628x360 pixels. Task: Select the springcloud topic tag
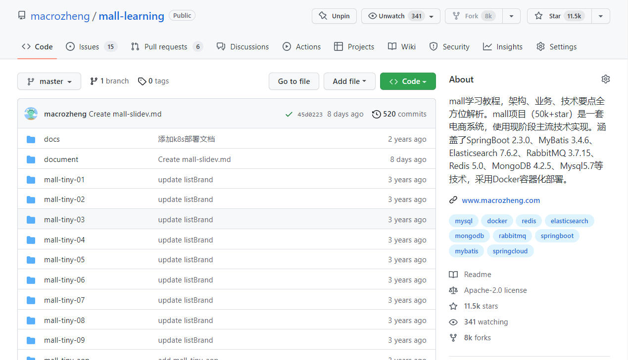[510, 251]
